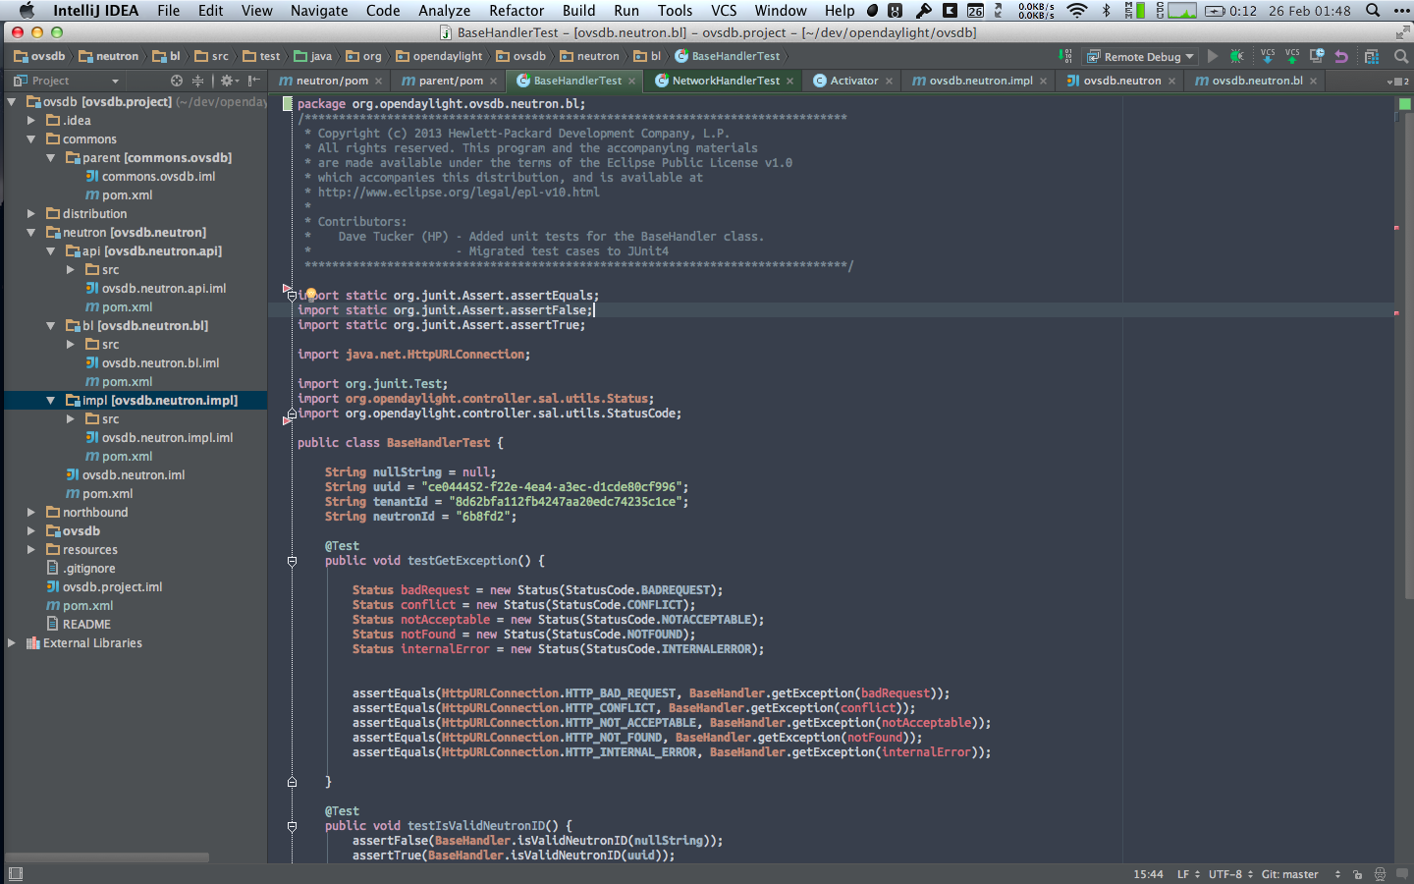1414x884 pixels.
Task: Collapse the commons folder
Action: coord(31,138)
